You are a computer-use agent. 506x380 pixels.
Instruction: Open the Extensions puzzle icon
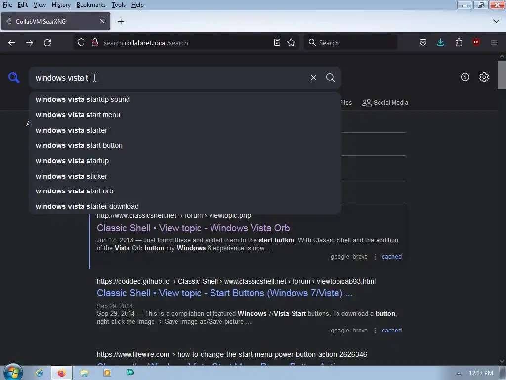pyautogui.click(x=459, y=43)
